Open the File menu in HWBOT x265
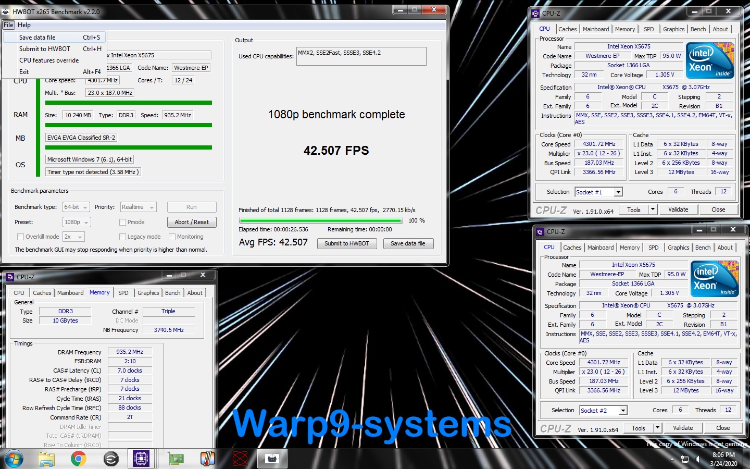Screen dimensions: 750x469 tap(8, 25)
